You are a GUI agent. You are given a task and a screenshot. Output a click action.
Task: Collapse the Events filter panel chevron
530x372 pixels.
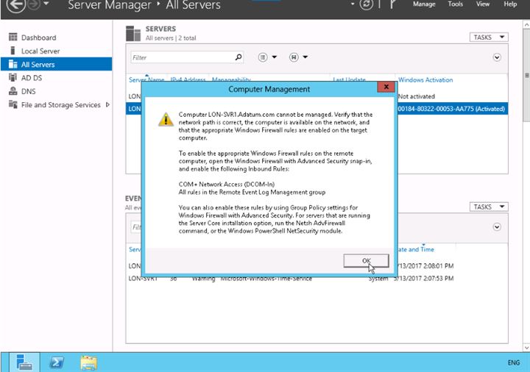pyautogui.click(x=497, y=227)
